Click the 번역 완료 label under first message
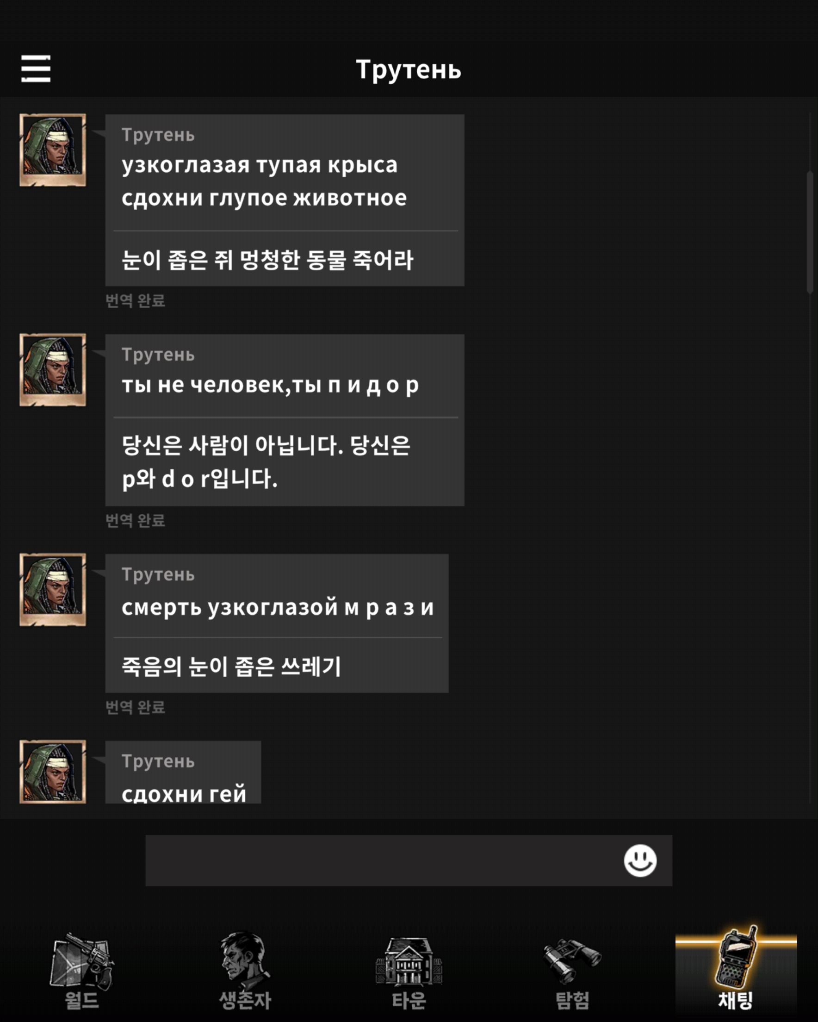Viewport: 818px width, 1022px height. pyautogui.click(x=135, y=300)
